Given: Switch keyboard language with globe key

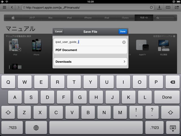Looking at the screenshot, I should tap(36, 128).
